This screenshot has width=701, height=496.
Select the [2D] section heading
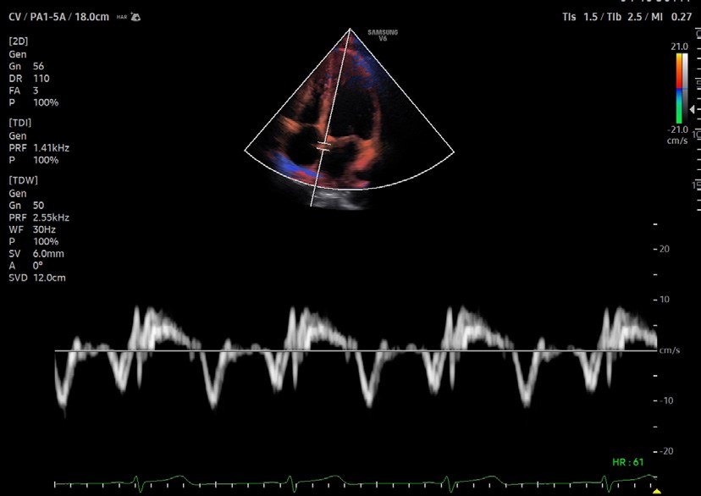coord(19,41)
